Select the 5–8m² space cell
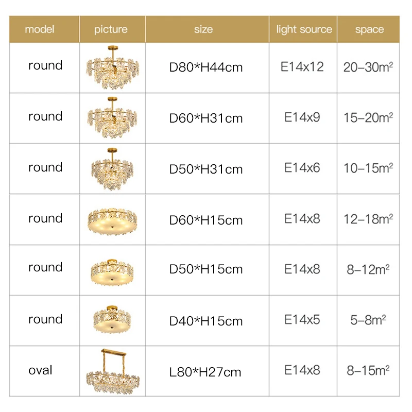The height and width of the screenshot is (412, 412). point(368,320)
